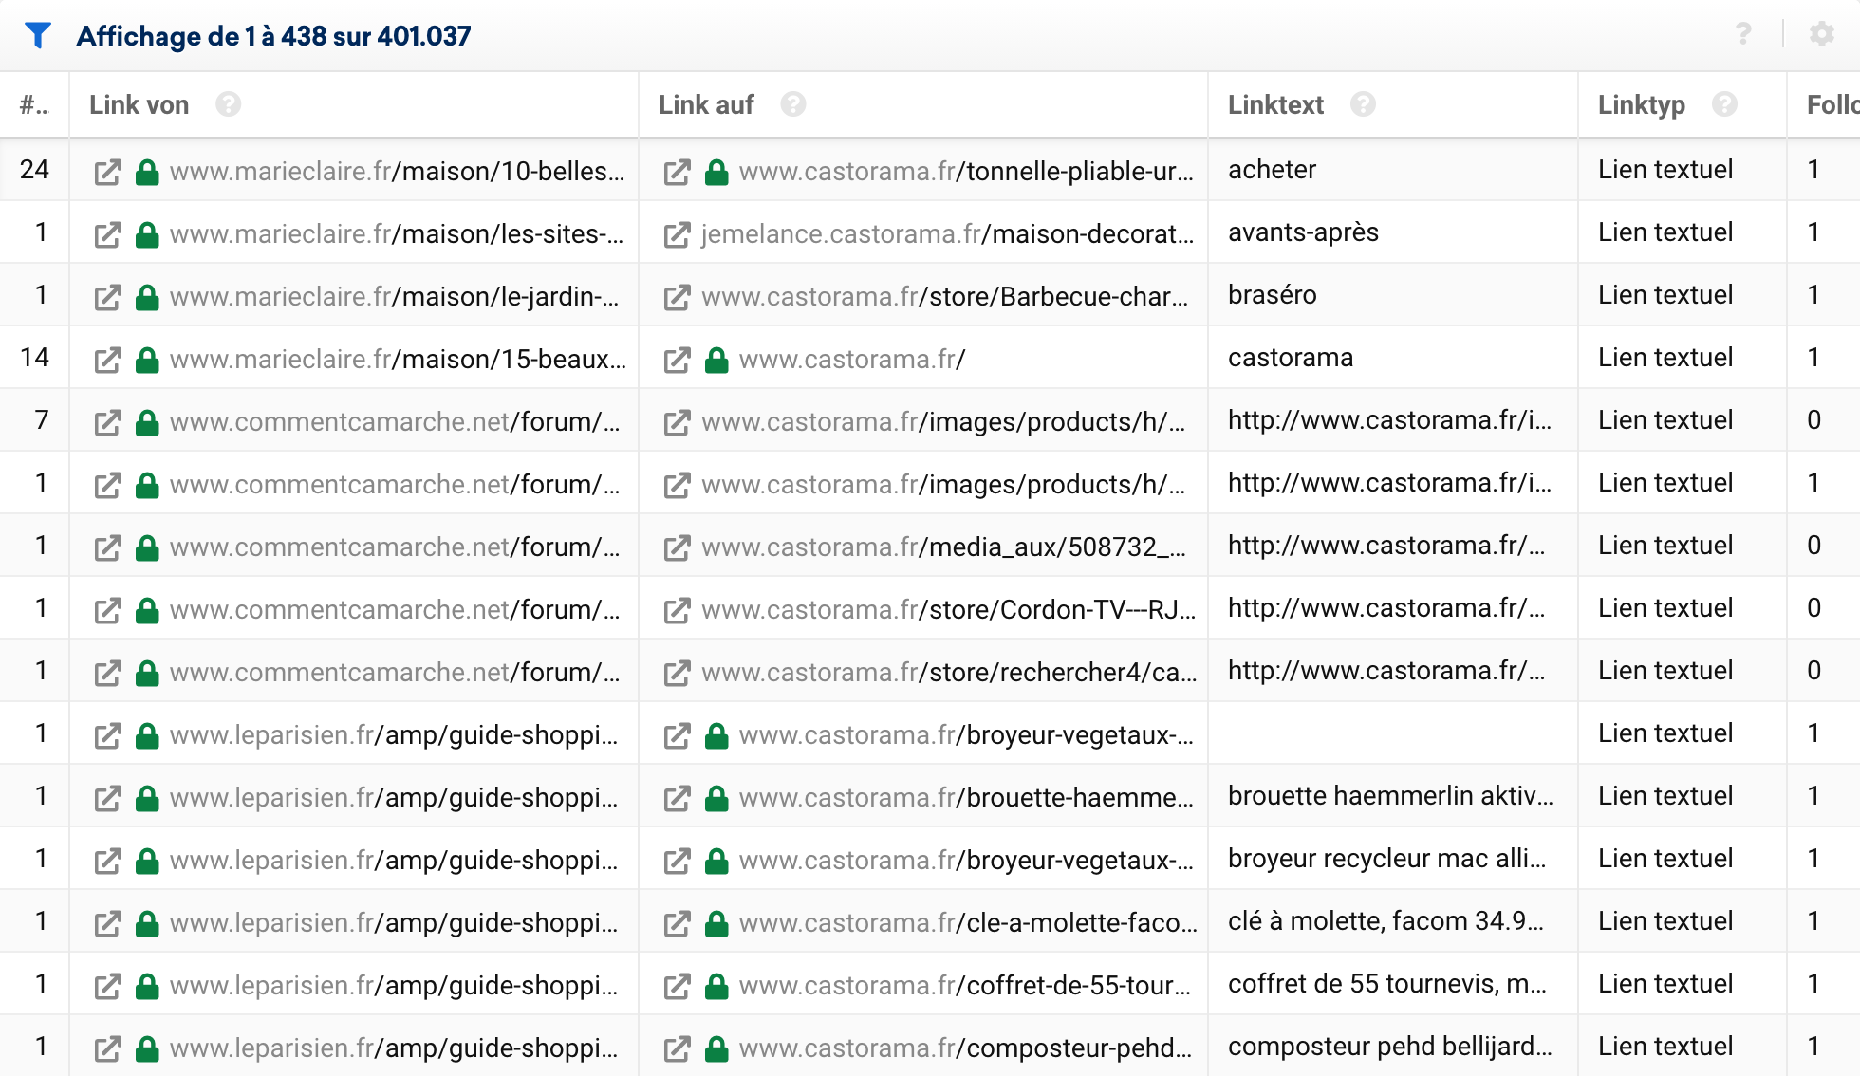
Task: Open external link icon for jemelance.castorama.fr target
Action: click(x=677, y=234)
